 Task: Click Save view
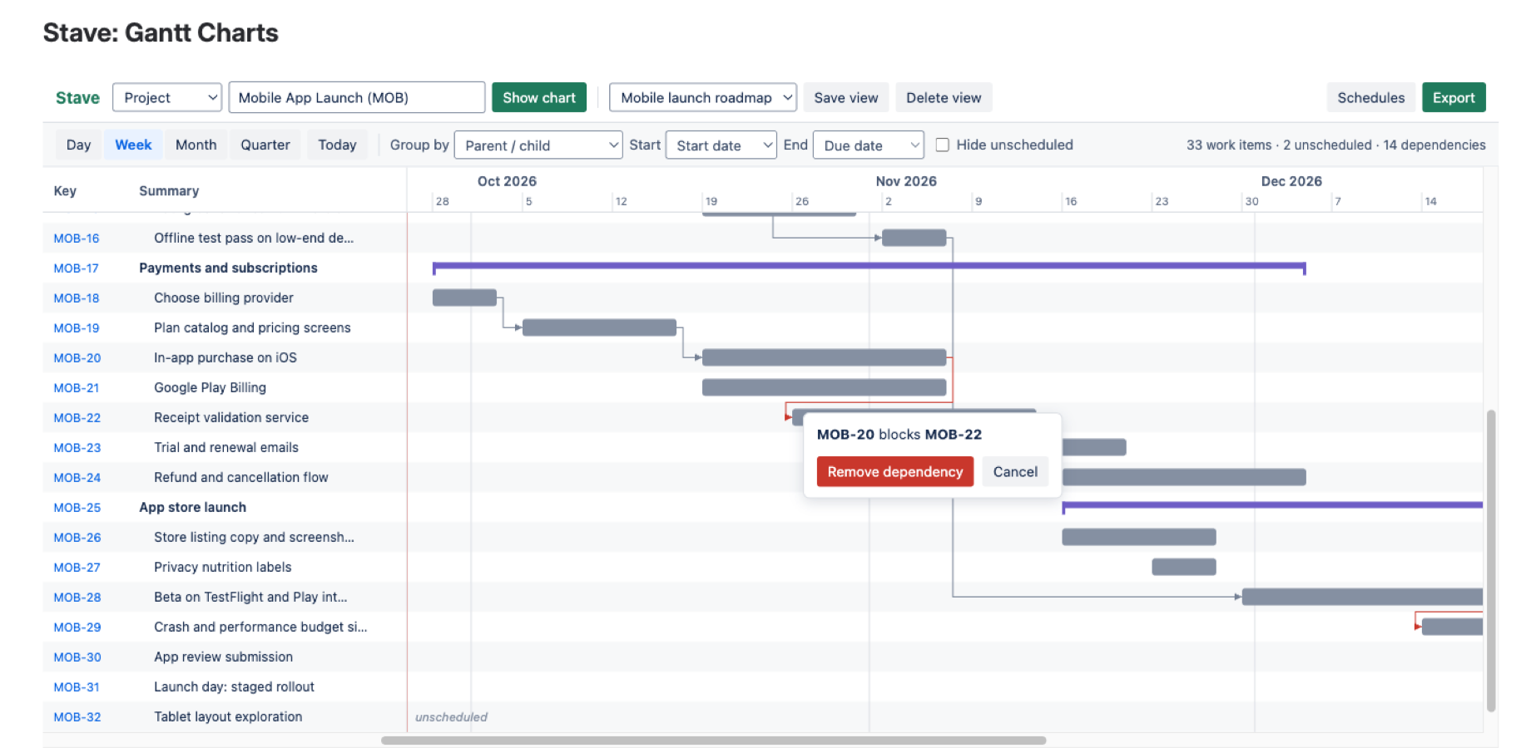(846, 97)
